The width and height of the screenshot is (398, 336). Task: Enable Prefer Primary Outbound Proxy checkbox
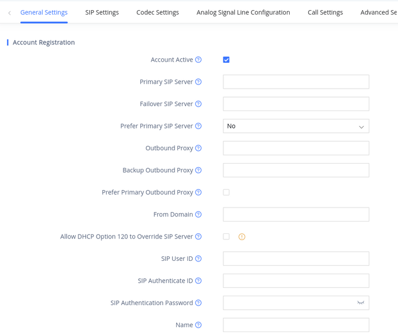[226, 192]
